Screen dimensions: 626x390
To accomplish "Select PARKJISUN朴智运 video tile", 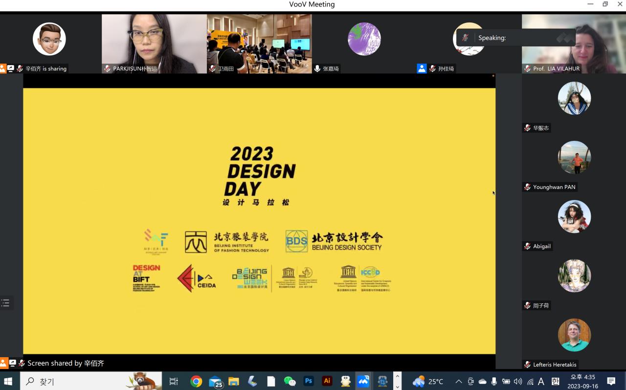I will pyautogui.click(x=154, y=44).
